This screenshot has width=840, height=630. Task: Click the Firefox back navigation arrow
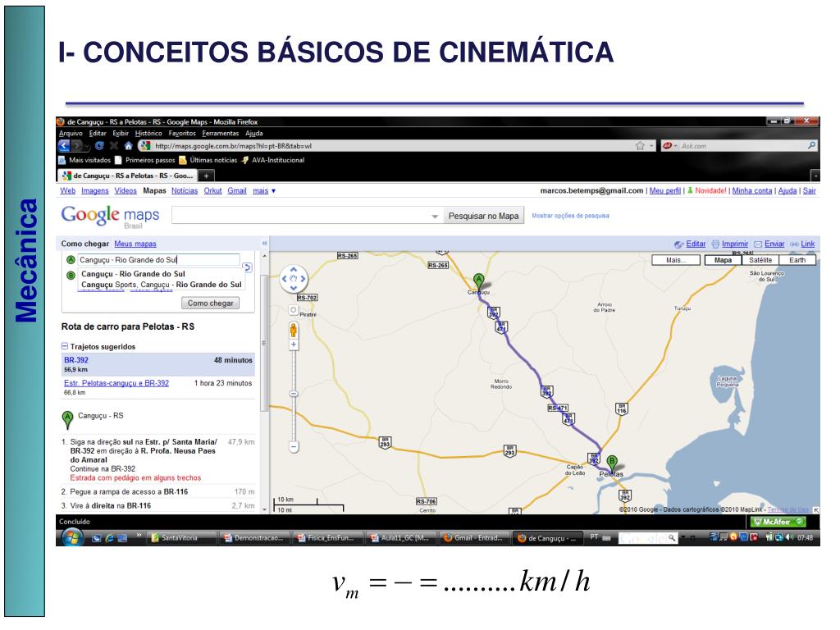(64, 146)
